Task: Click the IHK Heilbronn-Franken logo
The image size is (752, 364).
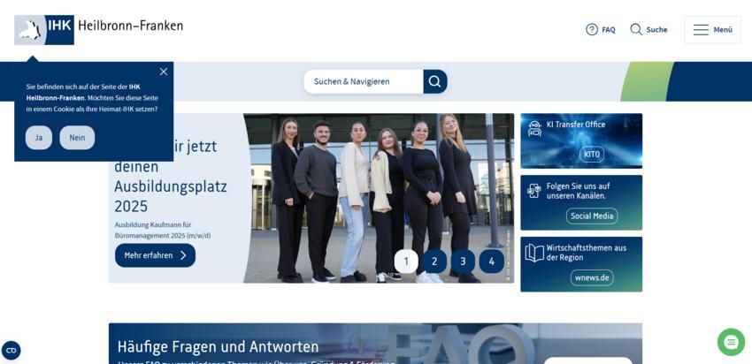Action: tap(99, 30)
